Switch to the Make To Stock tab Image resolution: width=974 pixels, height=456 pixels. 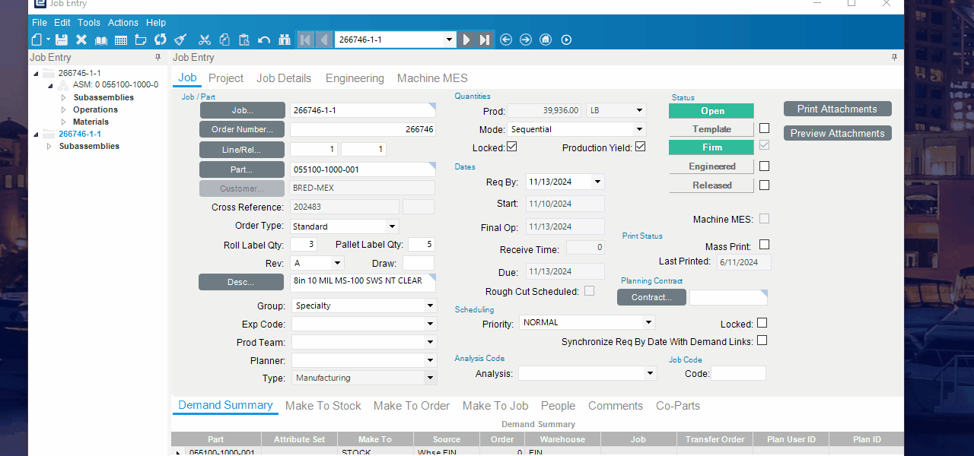[323, 406]
